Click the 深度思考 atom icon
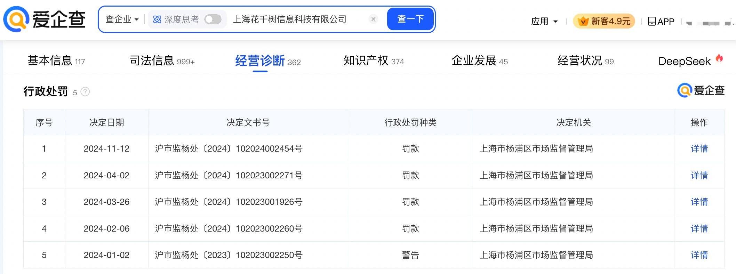The image size is (736, 274). pyautogui.click(x=157, y=19)
